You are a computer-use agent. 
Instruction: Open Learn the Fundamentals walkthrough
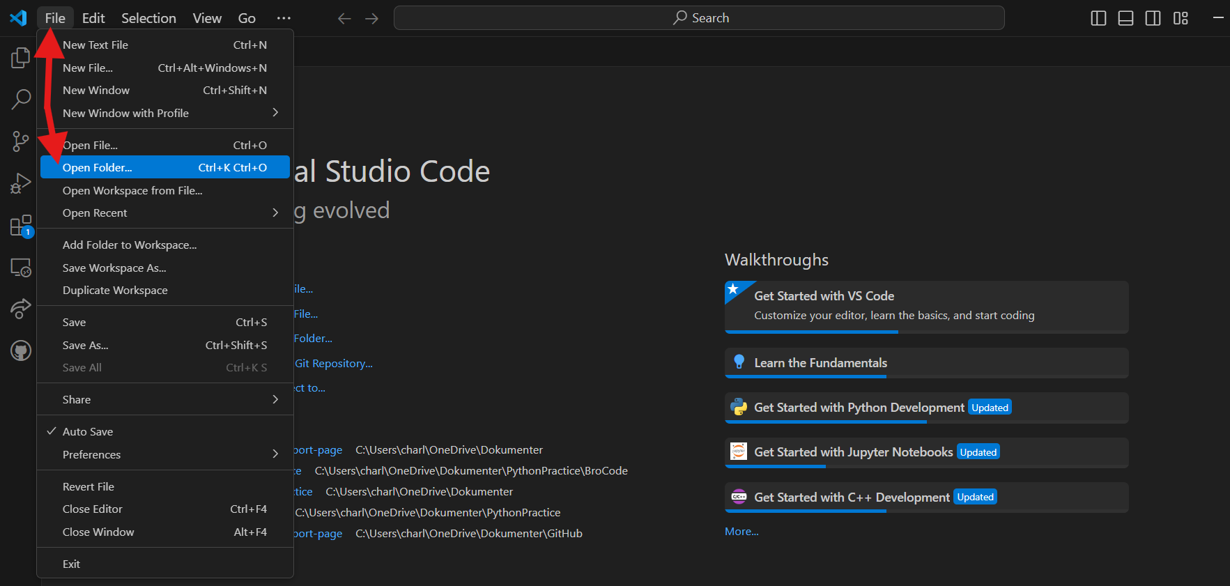(x=927, y=363)
